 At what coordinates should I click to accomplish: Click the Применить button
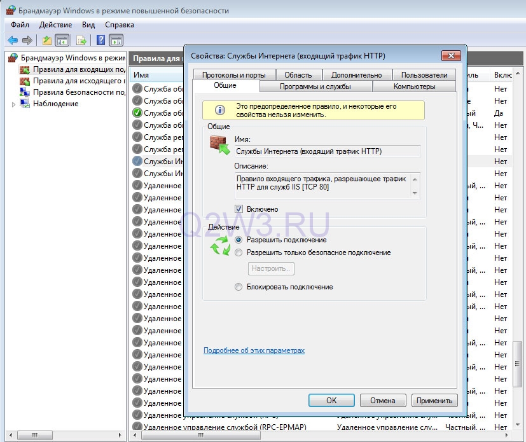pyautogui.click(x=434, y=401)
